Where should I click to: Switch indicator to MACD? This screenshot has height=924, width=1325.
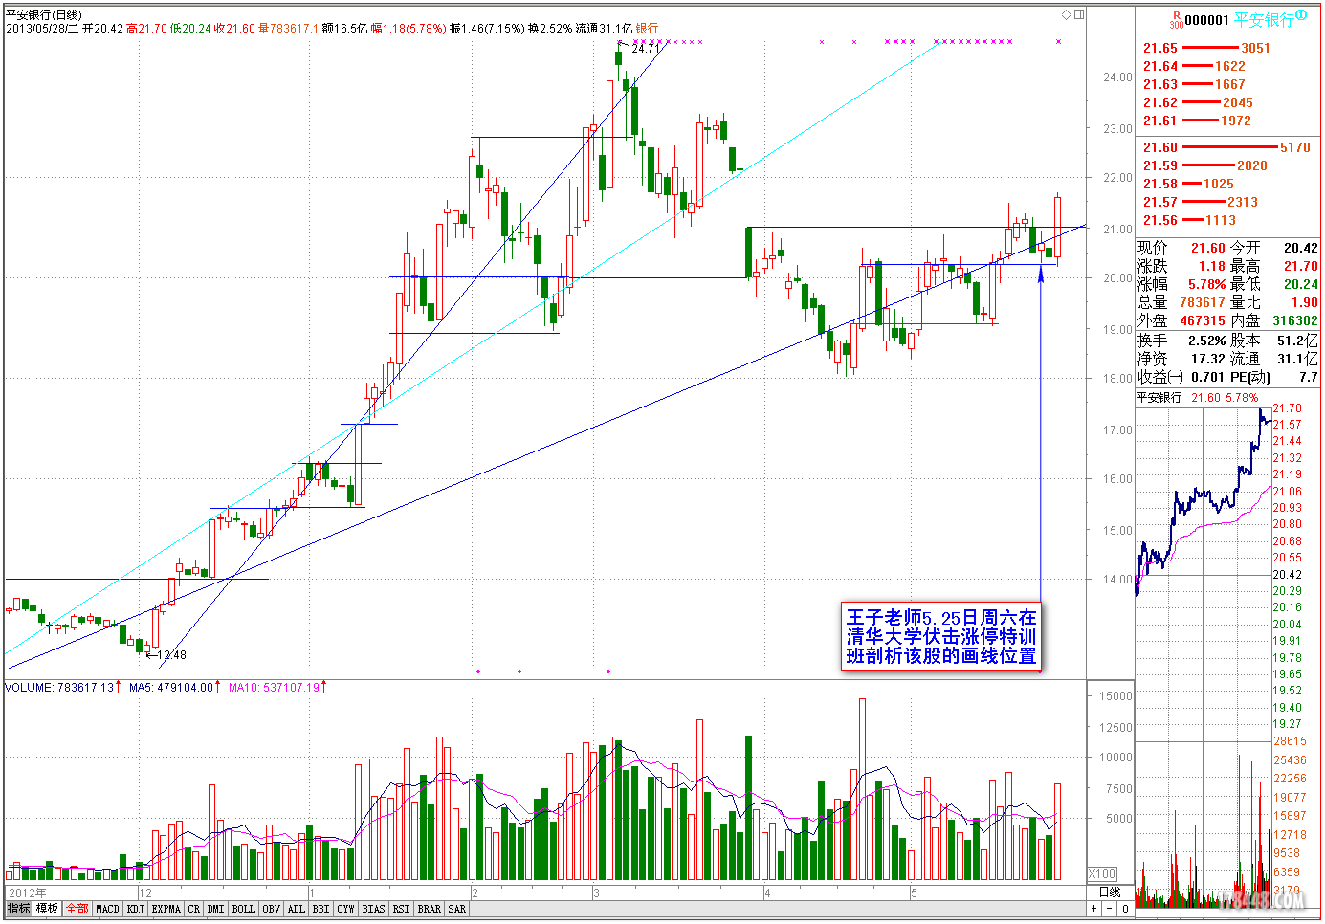click(x=108, y=909)
